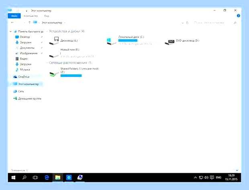Open the Action Center notifications icon
The image size is (249, 190).
[x=212, y=178]
